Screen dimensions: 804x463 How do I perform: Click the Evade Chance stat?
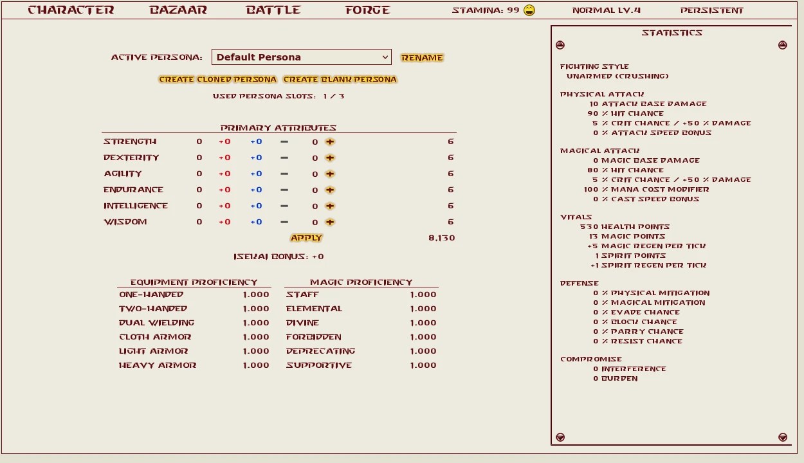click(637, 312)
